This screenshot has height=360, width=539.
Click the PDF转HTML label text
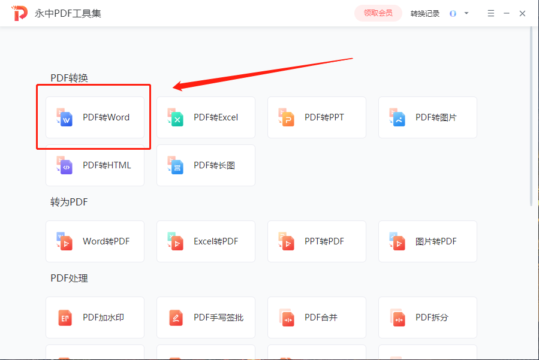coord(107,165)
